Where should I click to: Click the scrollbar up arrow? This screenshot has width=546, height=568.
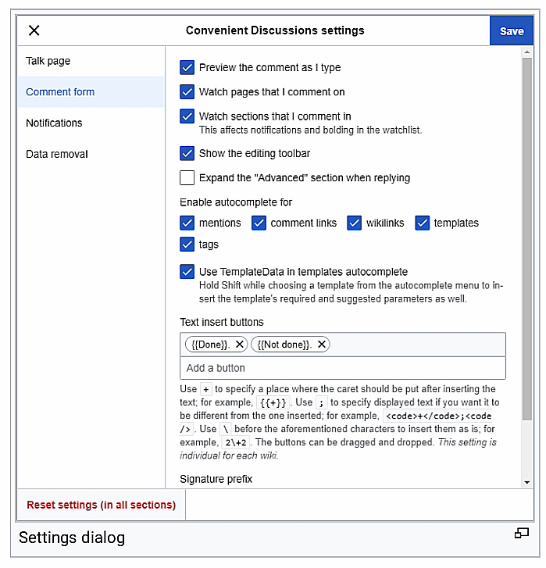pyautogui.click(x=527, y=52)
